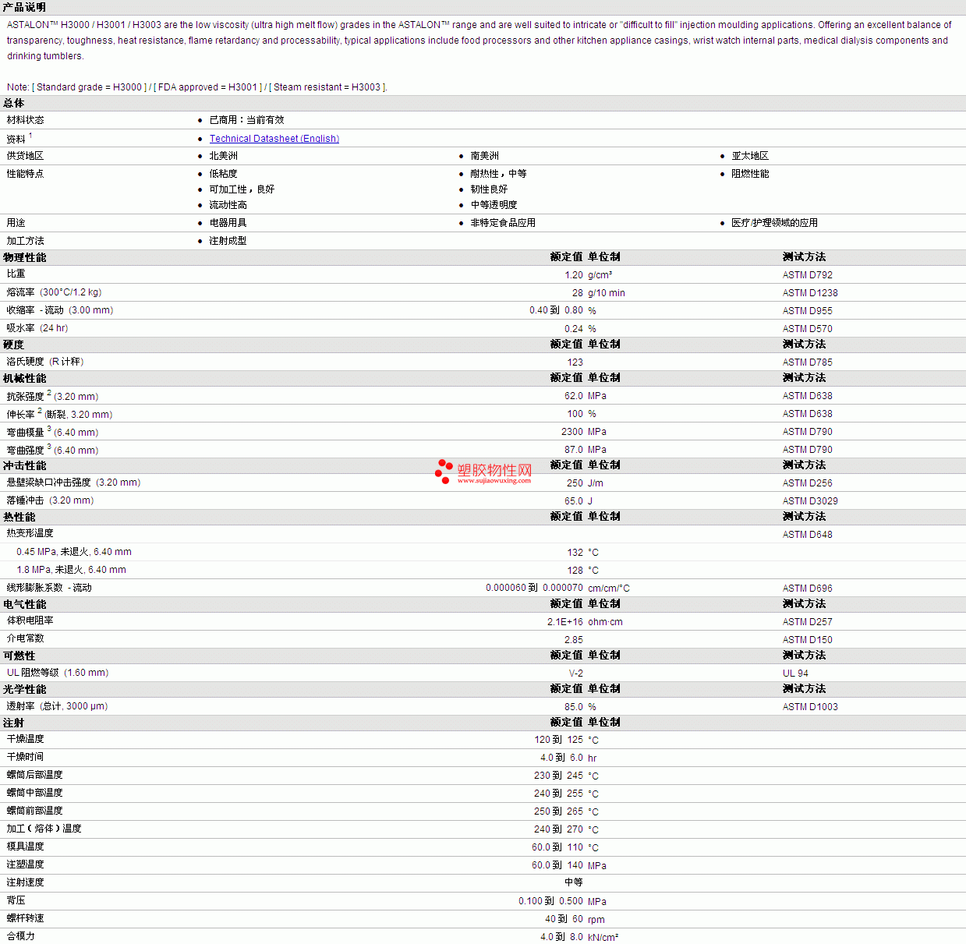Select the ASTM D648 test method

point(808,535)
